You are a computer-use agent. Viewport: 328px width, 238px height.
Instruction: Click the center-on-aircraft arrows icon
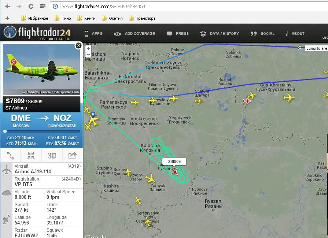pos(31,156)
